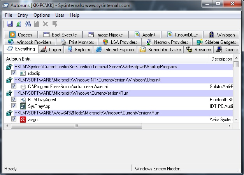Viewport: 244px width, 175px height.
Task: Select the Winlogon\Userinit registry row
Action: tap(123, 80)
